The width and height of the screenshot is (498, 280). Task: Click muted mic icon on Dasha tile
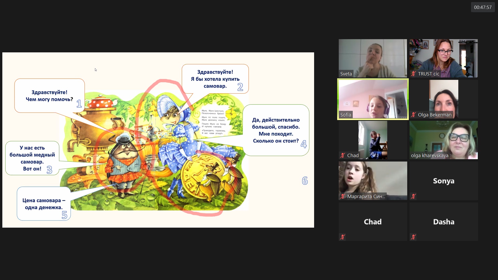tap(413, 237)
